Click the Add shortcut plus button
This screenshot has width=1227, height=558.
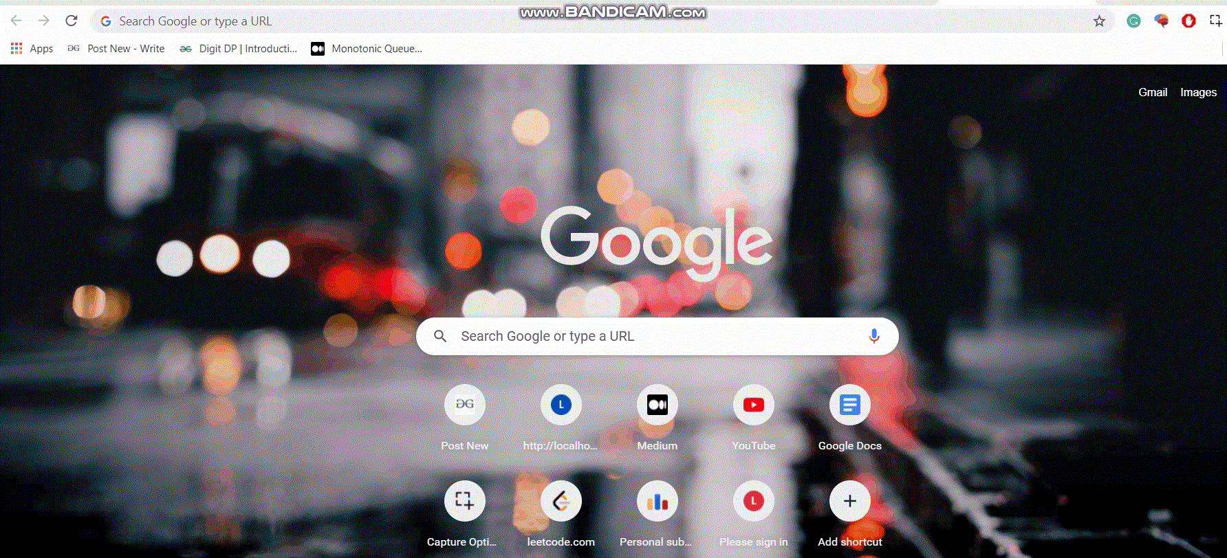(x=850, y=501)
